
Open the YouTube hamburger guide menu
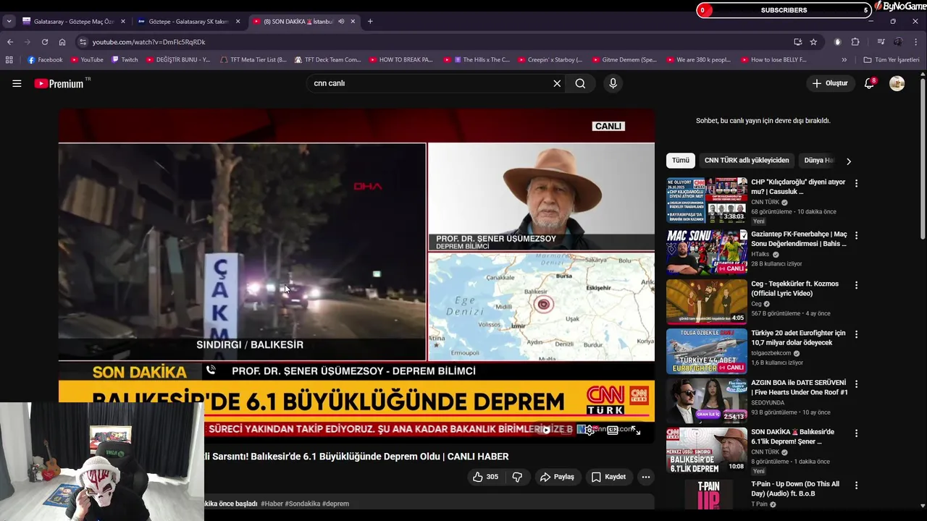coord(17,83)
